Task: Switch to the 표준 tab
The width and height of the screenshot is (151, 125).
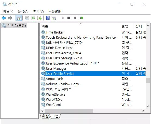Action: click(55, 116)
